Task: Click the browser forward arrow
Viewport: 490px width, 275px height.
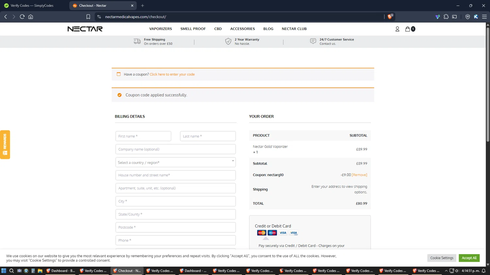Action: (14, 17)
